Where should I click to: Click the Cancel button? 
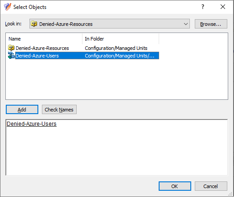click(x=211, y=186)
